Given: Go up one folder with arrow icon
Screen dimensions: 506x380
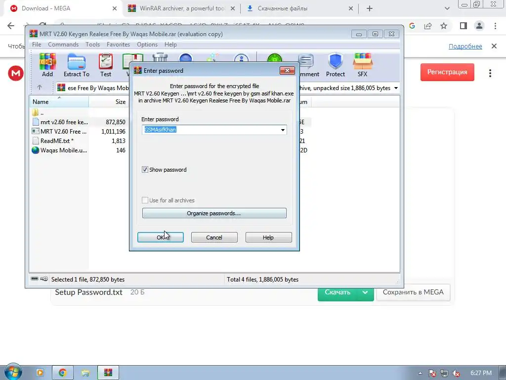Looking at the screenshot, I should tap(40, 88).
